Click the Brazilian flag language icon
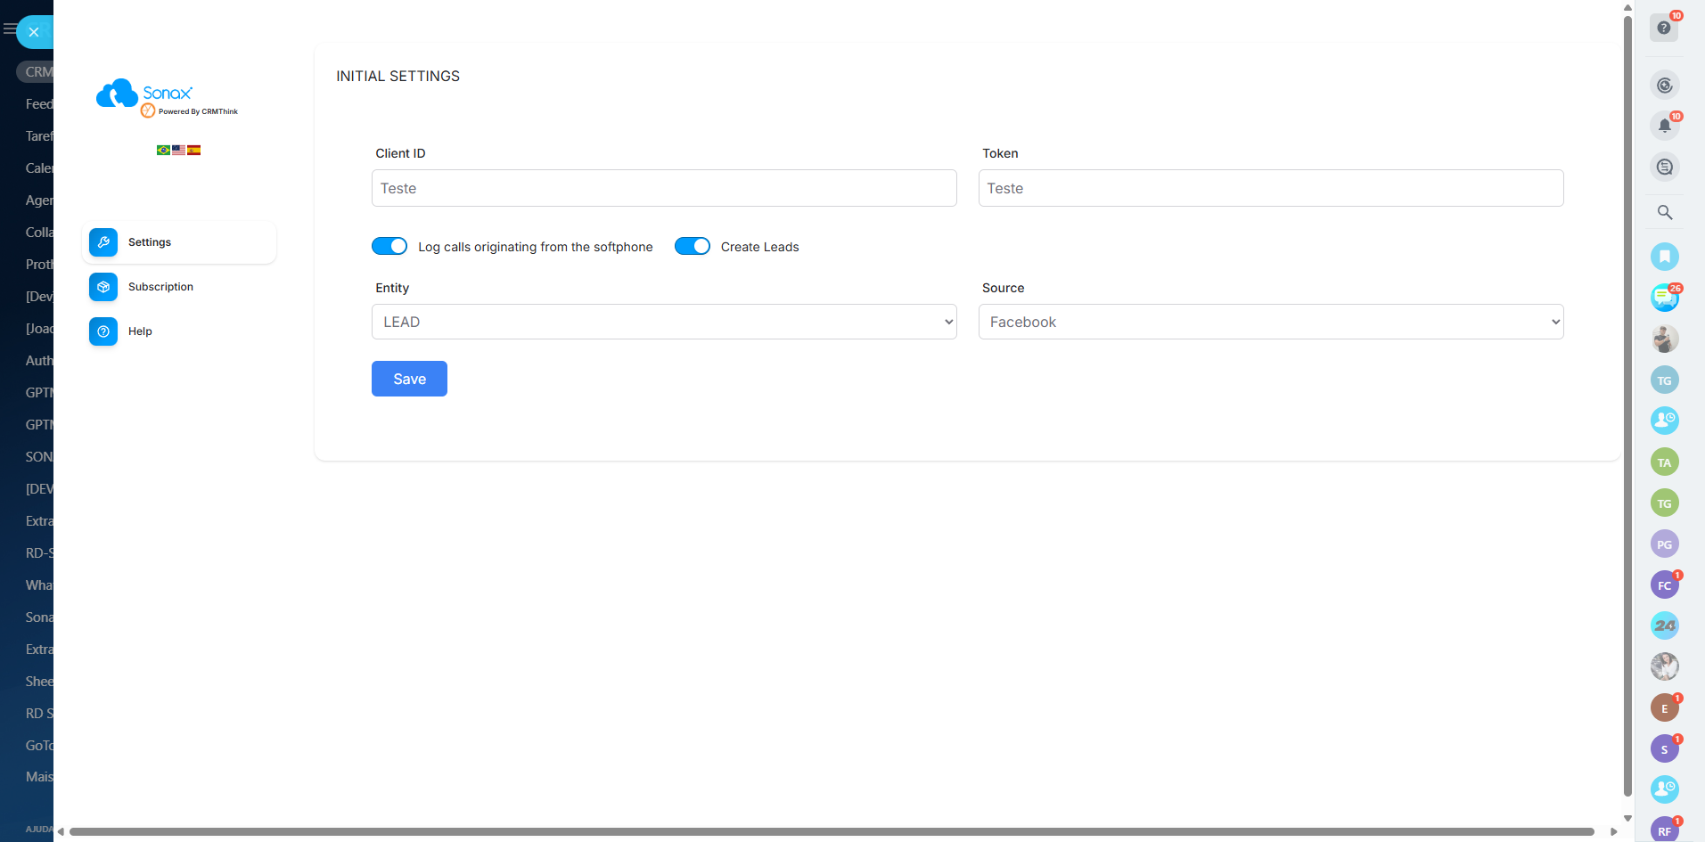This screenshot has width=1705, height=842. point(163,151)
